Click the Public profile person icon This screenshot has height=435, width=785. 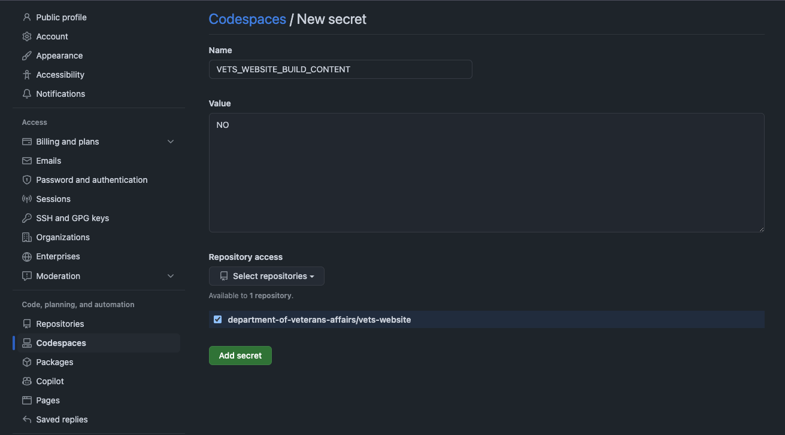tap(26, 17)
